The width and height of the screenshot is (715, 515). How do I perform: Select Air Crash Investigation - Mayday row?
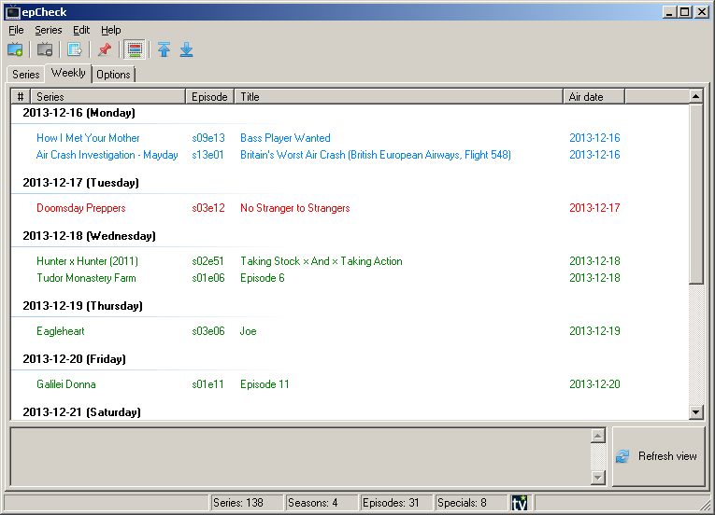pos(350,155)
